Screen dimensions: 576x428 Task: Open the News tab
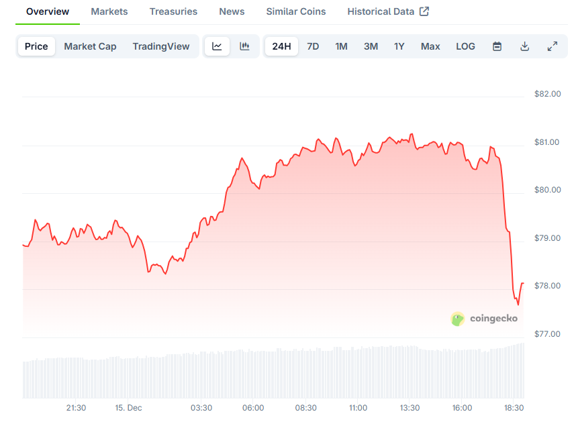tap(232, 11)
